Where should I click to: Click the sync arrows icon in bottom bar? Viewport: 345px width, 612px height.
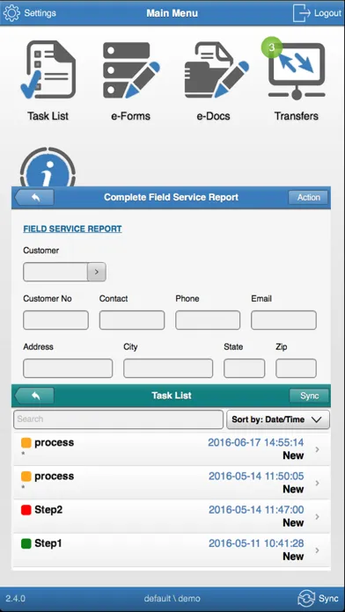[x=306, y=598]
